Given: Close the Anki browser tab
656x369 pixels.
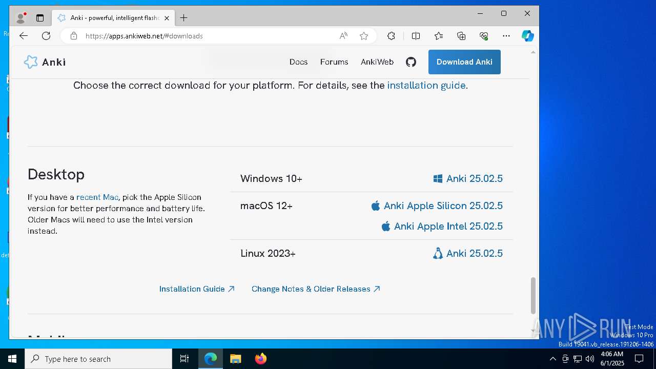Looking at the screenshot, I should point(167,18).
